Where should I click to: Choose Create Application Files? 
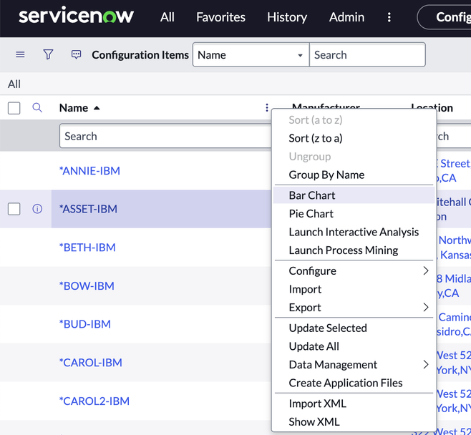[x=354, y=383]
